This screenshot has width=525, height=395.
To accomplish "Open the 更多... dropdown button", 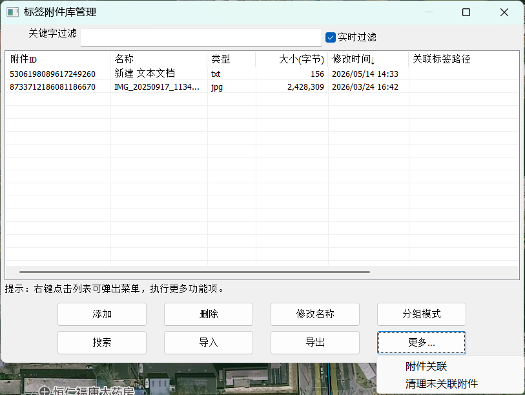I will point(422,343).
